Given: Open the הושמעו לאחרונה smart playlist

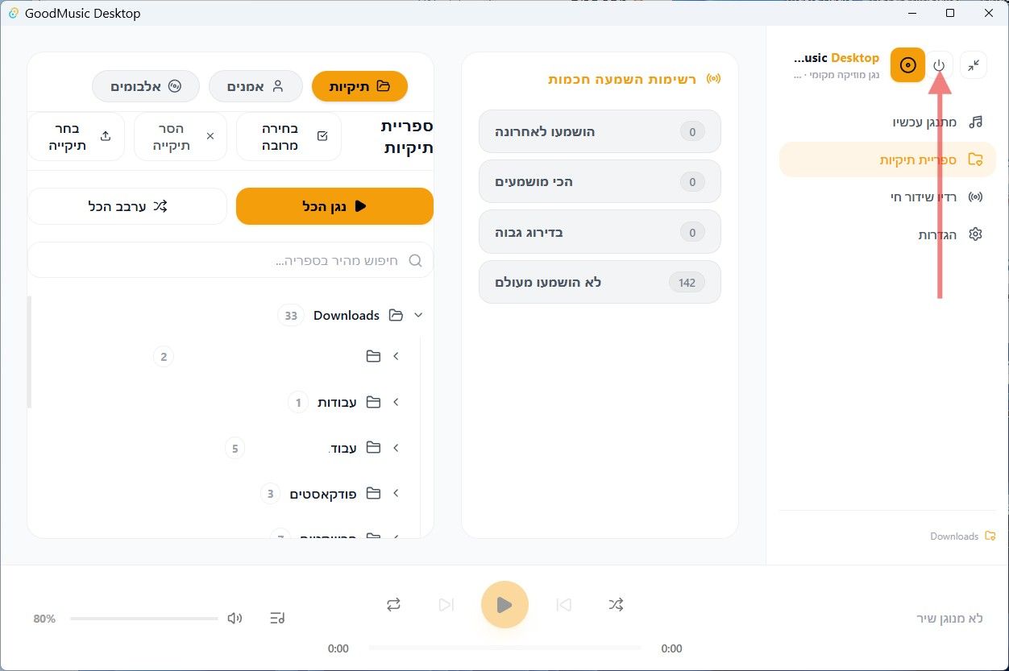Looking at the screenshot, I should (600, 131).
